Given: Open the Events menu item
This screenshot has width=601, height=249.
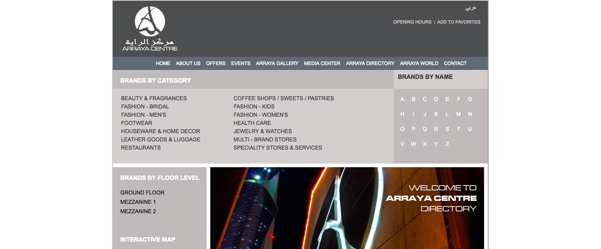Looking at the screenshot, I should coord(241,63).
